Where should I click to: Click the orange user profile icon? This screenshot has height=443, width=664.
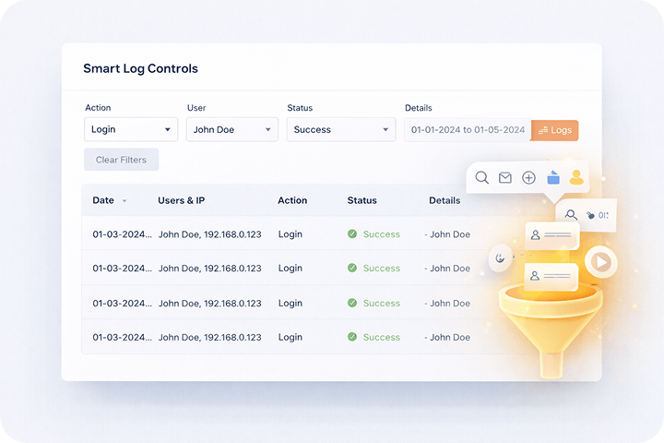[576, 177]
